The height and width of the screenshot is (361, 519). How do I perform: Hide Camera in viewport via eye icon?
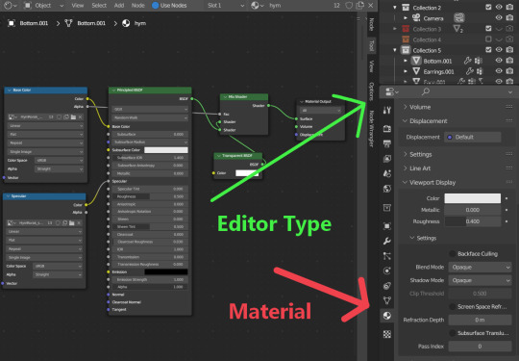[499, 18]
